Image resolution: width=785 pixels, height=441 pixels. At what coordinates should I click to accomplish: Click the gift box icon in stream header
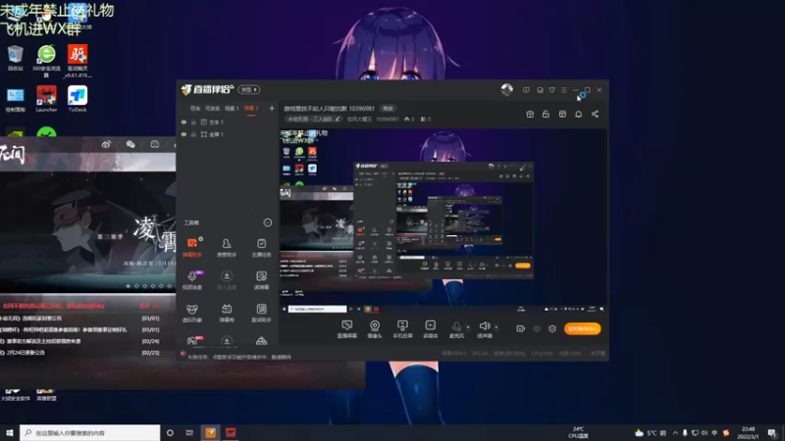pos(530,114)
